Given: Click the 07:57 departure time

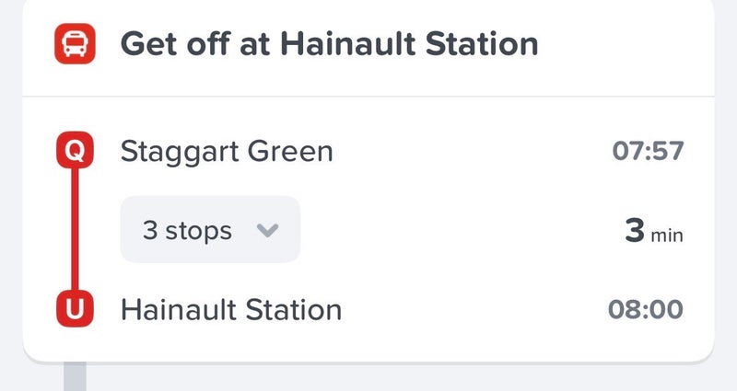Looking at the screenshot, I should [x=648, y=151].
